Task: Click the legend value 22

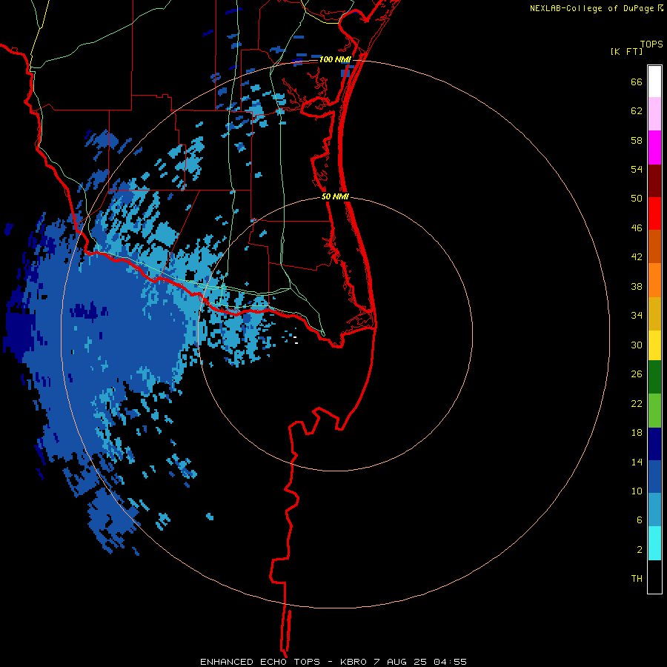Action: pyautogui.click(x=637, y=403)
